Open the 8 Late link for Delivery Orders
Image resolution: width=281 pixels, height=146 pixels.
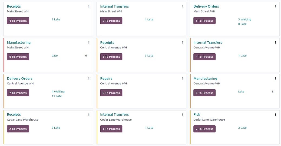[242, 24]
